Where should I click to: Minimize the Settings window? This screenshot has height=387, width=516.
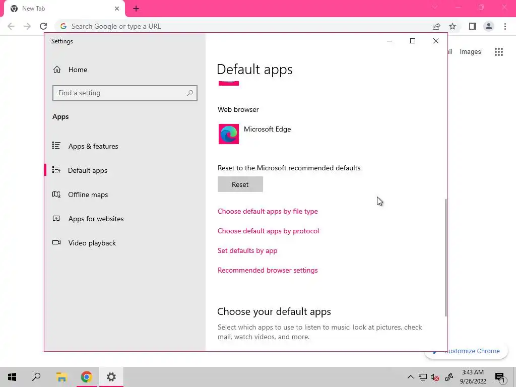(390, 41)
